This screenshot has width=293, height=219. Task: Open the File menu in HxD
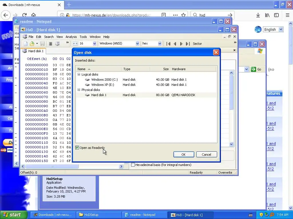pyautogui.click(x=31, y=37)
